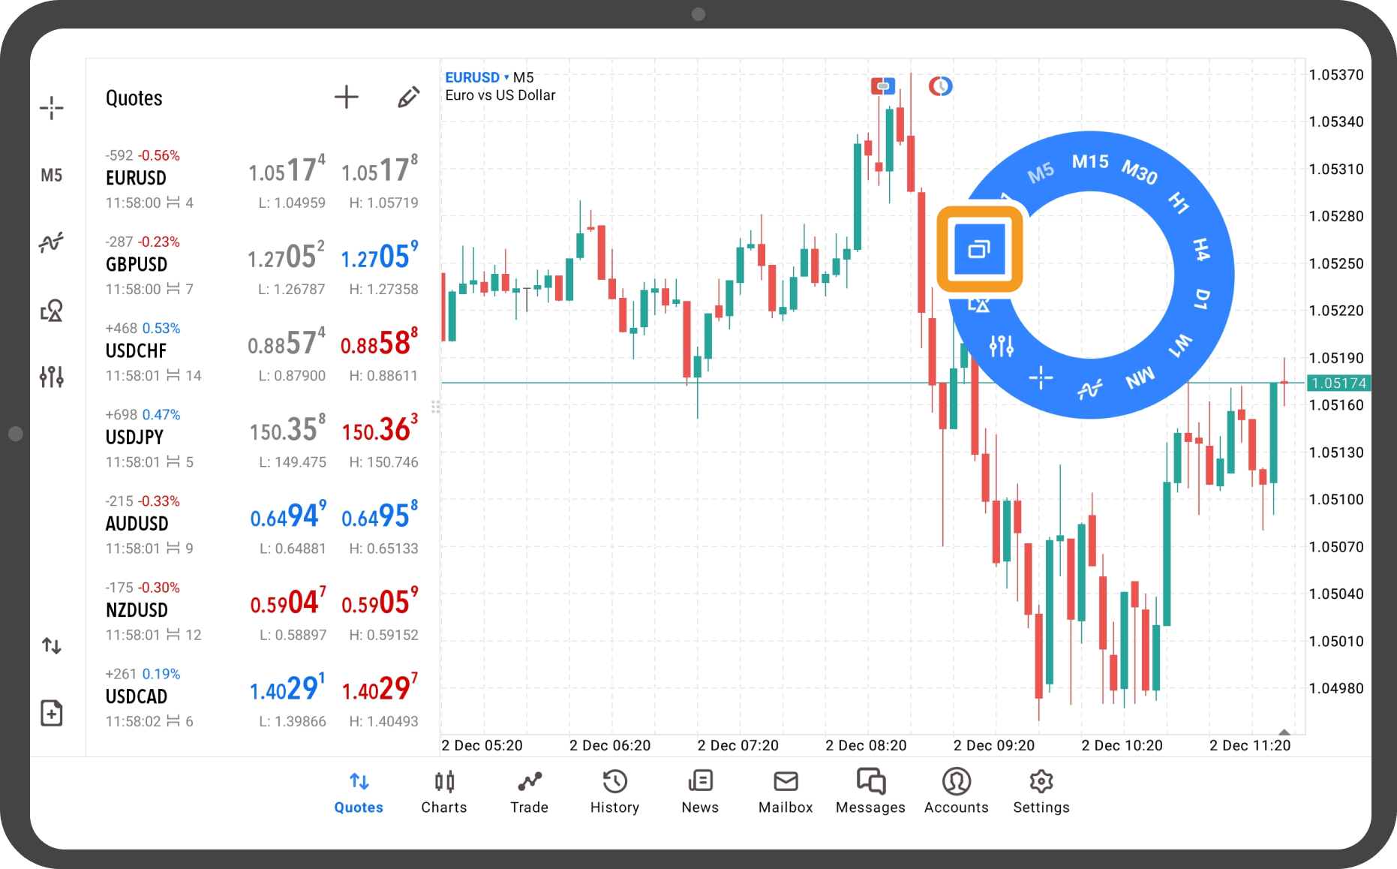The height and width of the screenshot is (869, 1397).
Task: Open M5 timeframe selector in left sidebar
Action: 52,176
